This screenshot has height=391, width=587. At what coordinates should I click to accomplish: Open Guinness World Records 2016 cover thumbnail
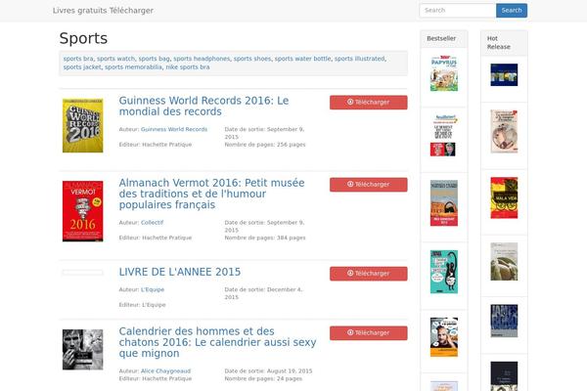[83, 126]
